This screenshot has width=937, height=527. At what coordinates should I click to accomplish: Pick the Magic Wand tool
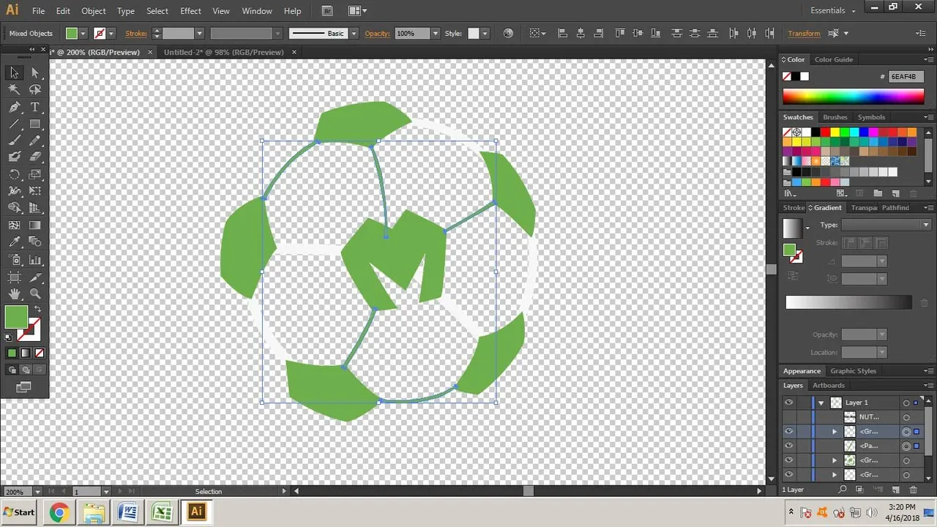(14, 89)
